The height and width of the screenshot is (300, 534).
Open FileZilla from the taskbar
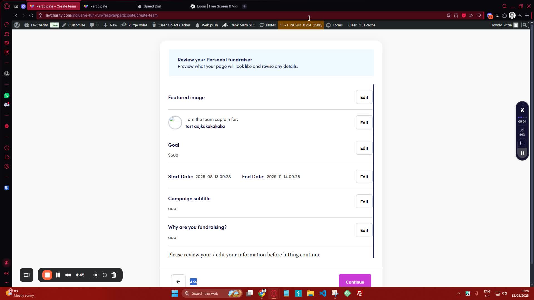coord(359,293)
